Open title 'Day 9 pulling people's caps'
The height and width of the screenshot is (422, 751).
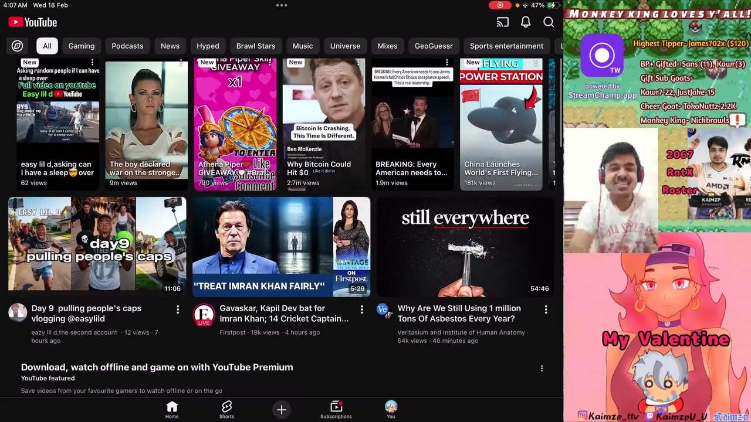pos(86,314)
